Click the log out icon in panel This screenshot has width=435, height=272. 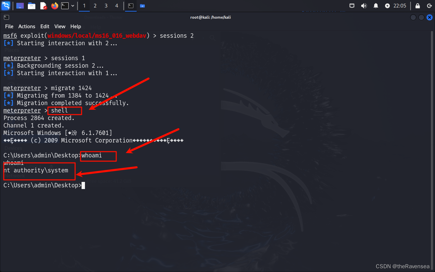[x=429, y=6]
